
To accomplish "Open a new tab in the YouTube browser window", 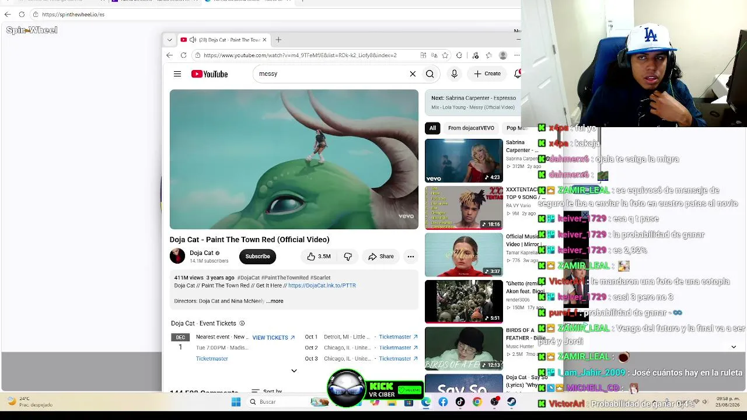I will 278,40.
